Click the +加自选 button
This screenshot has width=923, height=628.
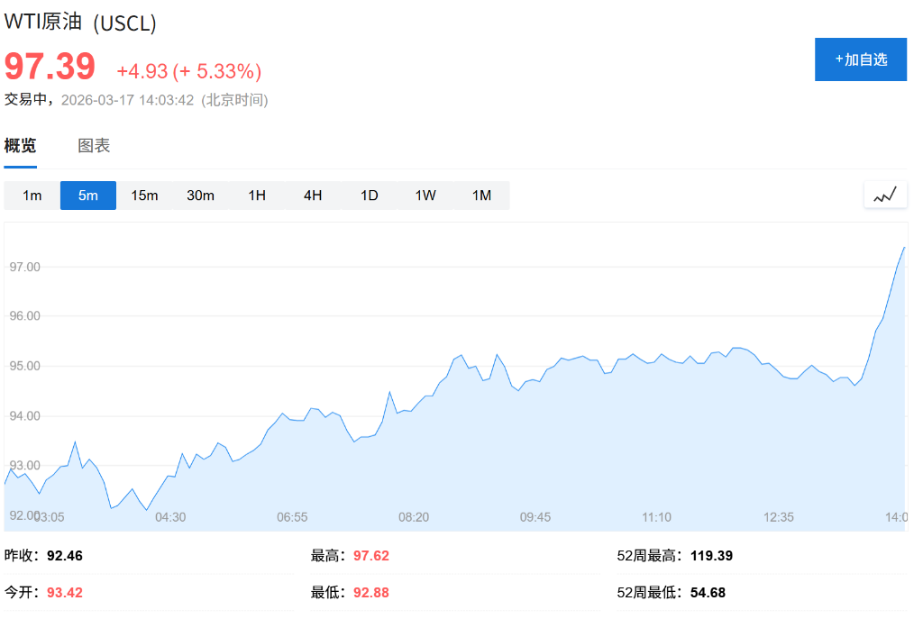pyautogui.click(x=860, y=59)
